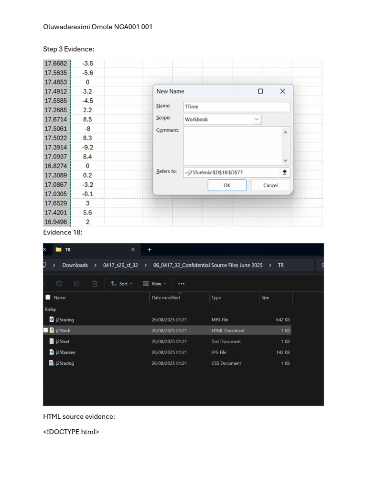
Task: Toggle the select-all checkbox beside Name
Action: 48,297
